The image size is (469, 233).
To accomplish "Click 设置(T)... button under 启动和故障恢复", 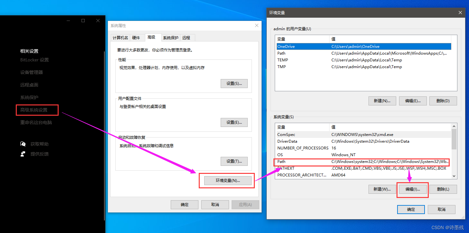I will click(234, 161).
